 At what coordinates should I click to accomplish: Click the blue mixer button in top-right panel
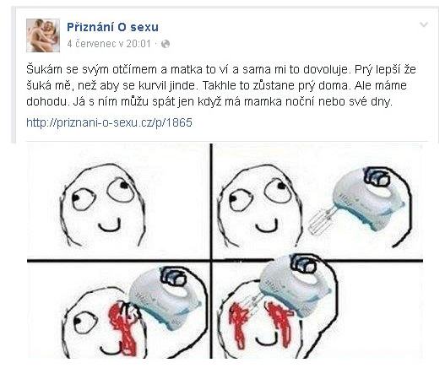(377, 176)
